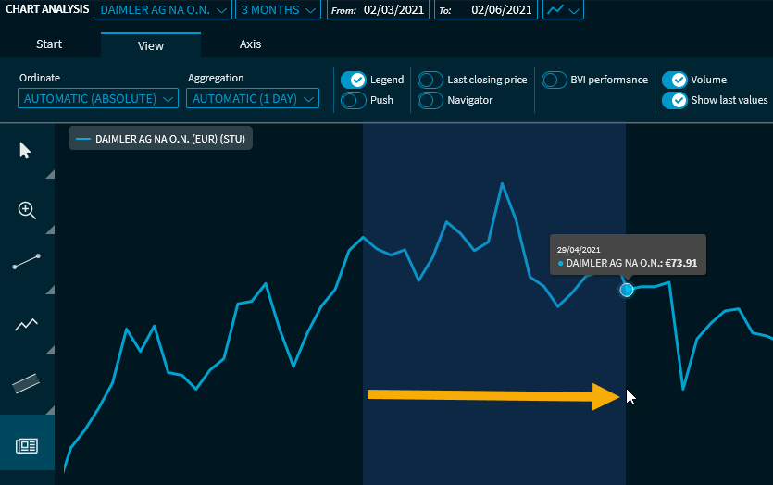Viewport: 773px width, 485px height.
Task: Click the DAIMLER AG legend label on chart
Action: (160, 138)
